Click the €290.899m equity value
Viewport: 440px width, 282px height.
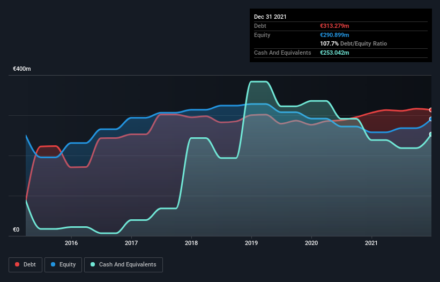[334, 35]
